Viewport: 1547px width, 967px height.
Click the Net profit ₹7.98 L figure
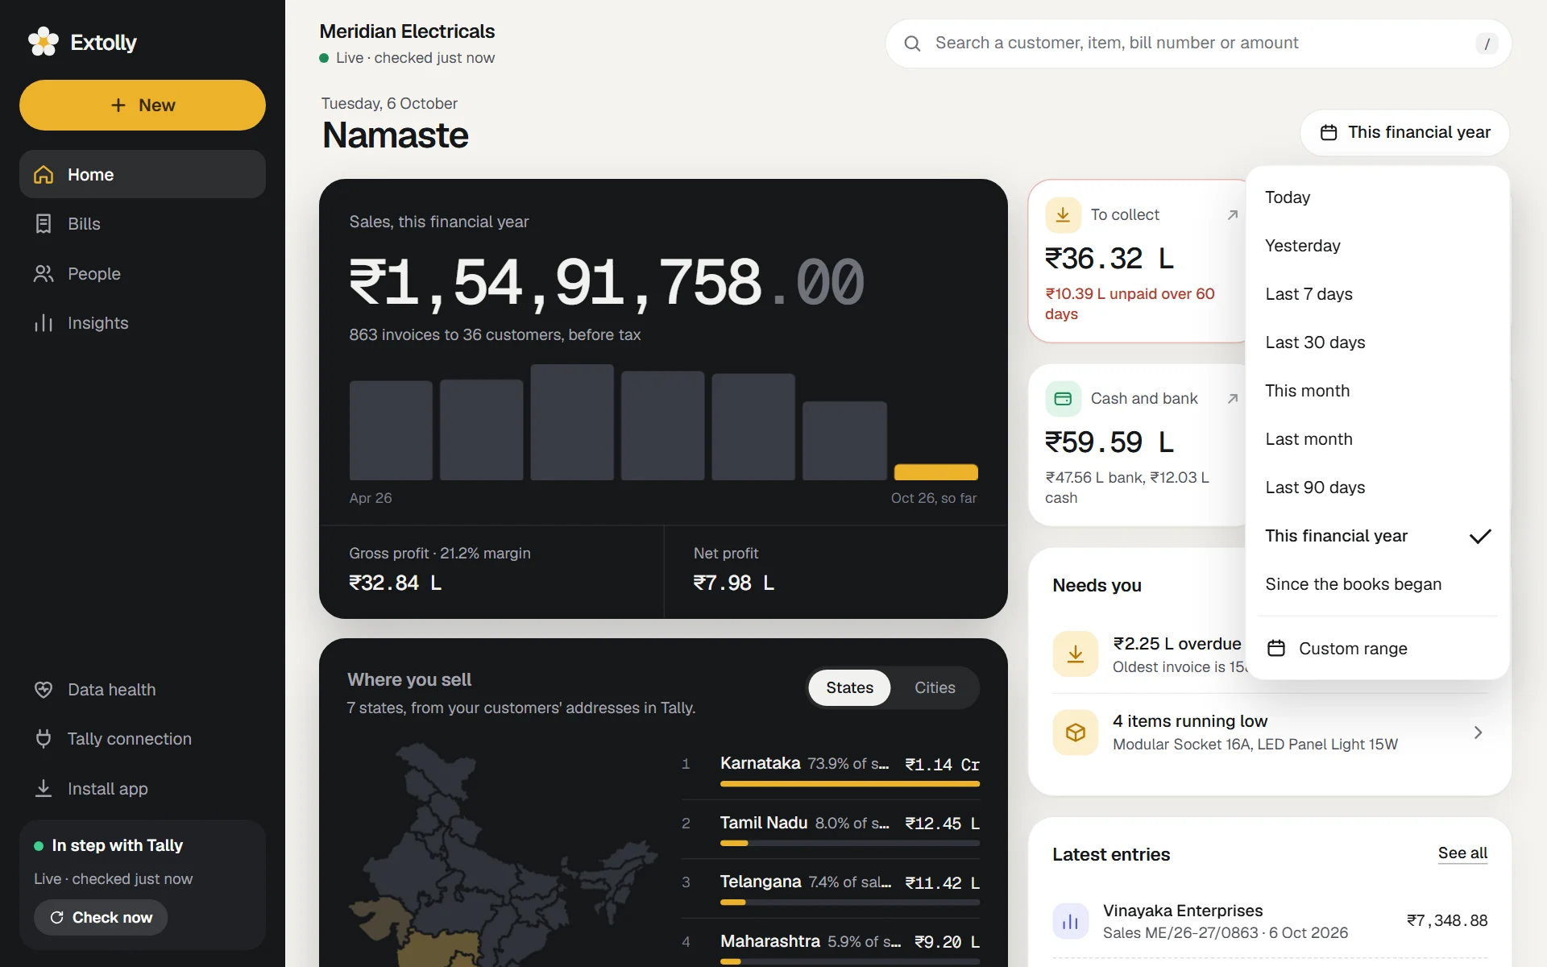733,583
